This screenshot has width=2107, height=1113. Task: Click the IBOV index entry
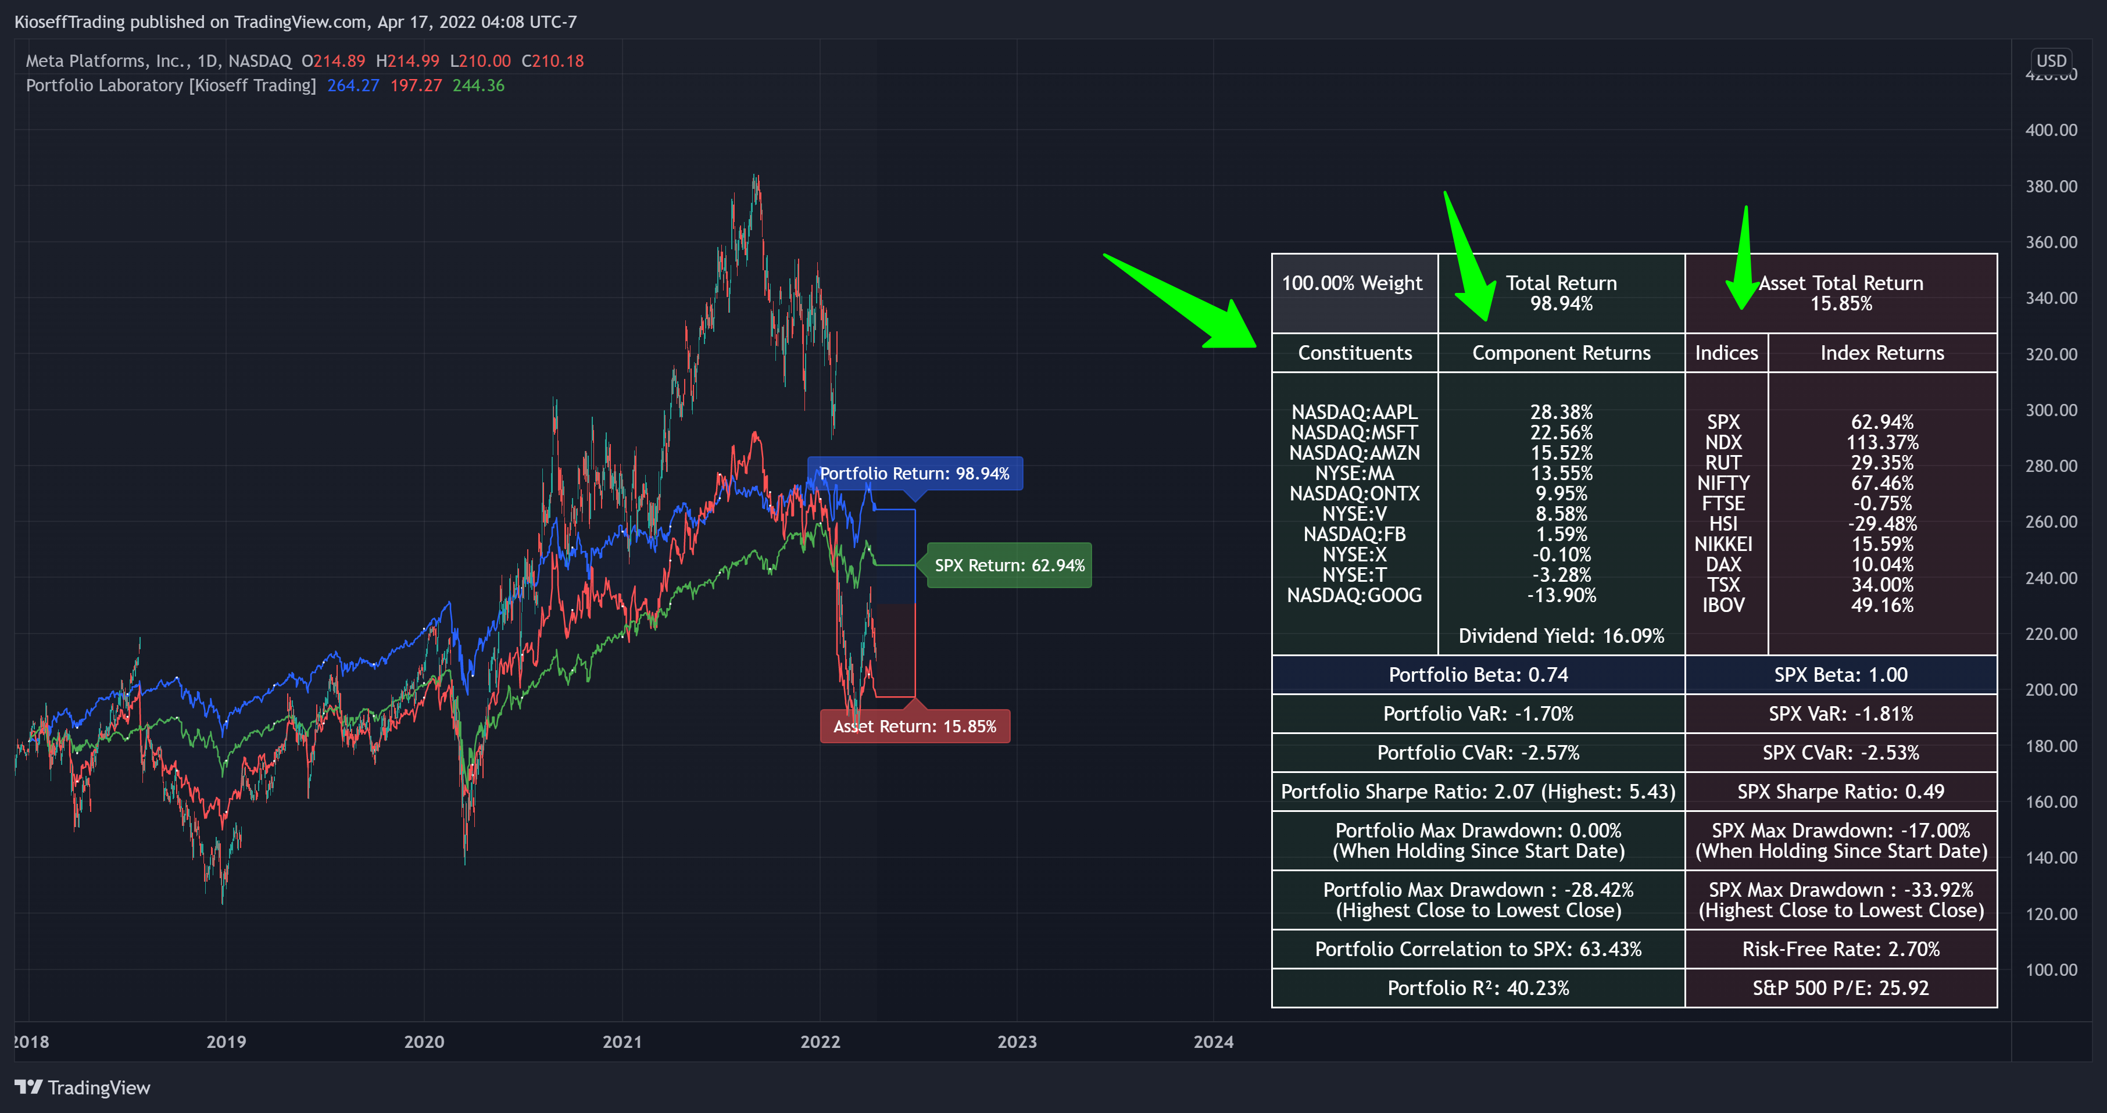(x=1723, y=605)
